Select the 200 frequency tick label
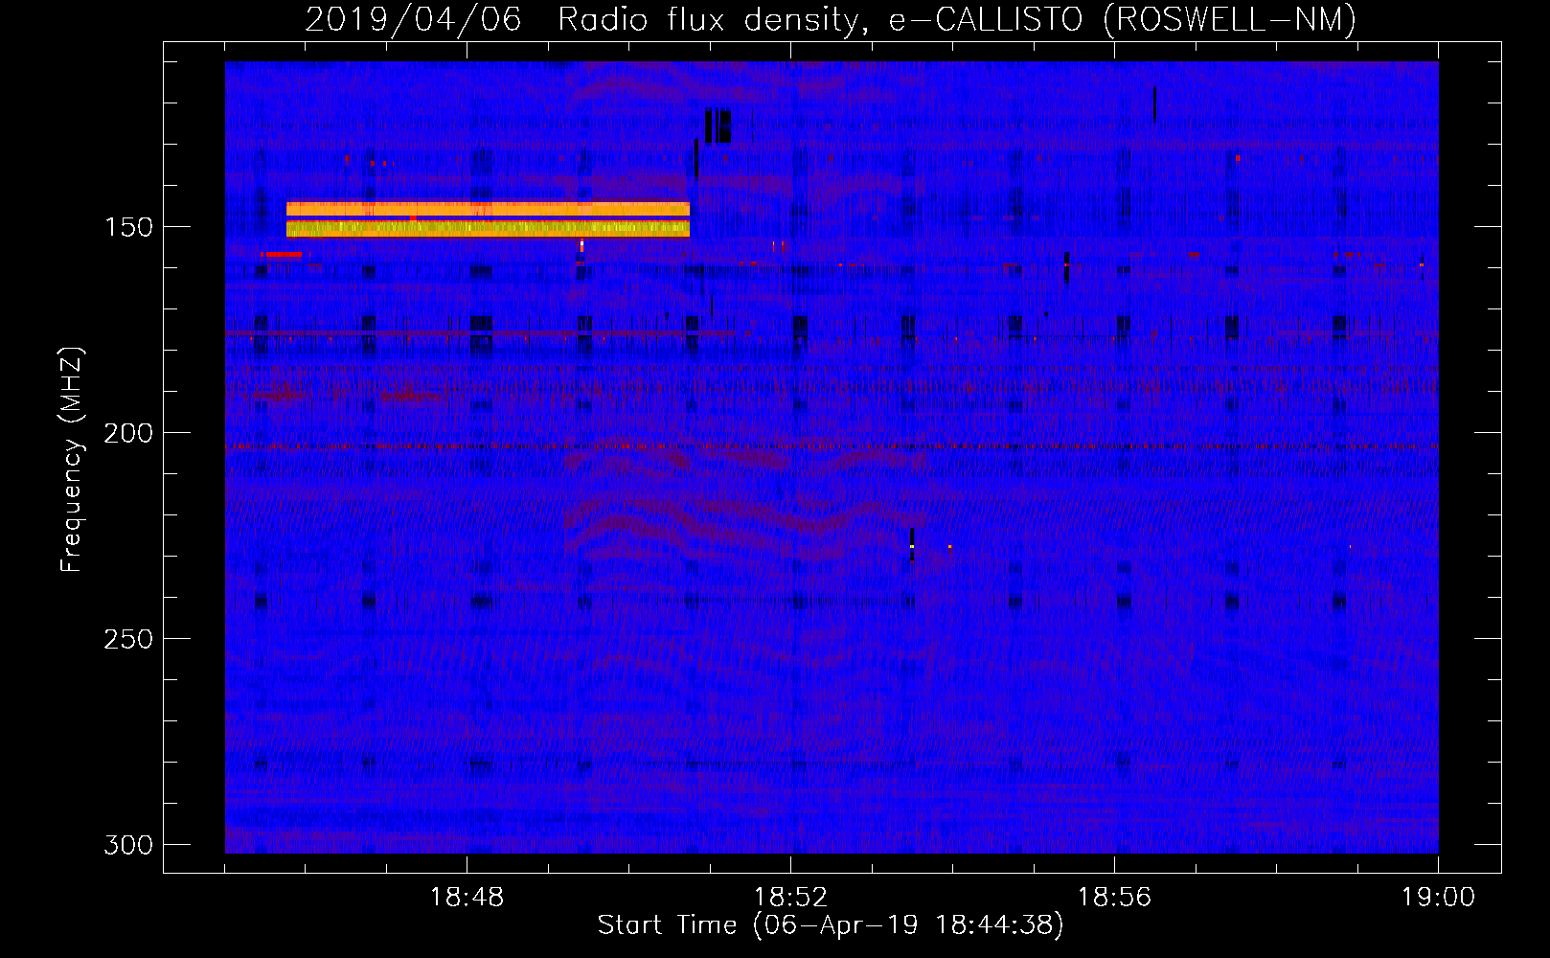This screenshot has height=958, width=1550. click(128, 433)
